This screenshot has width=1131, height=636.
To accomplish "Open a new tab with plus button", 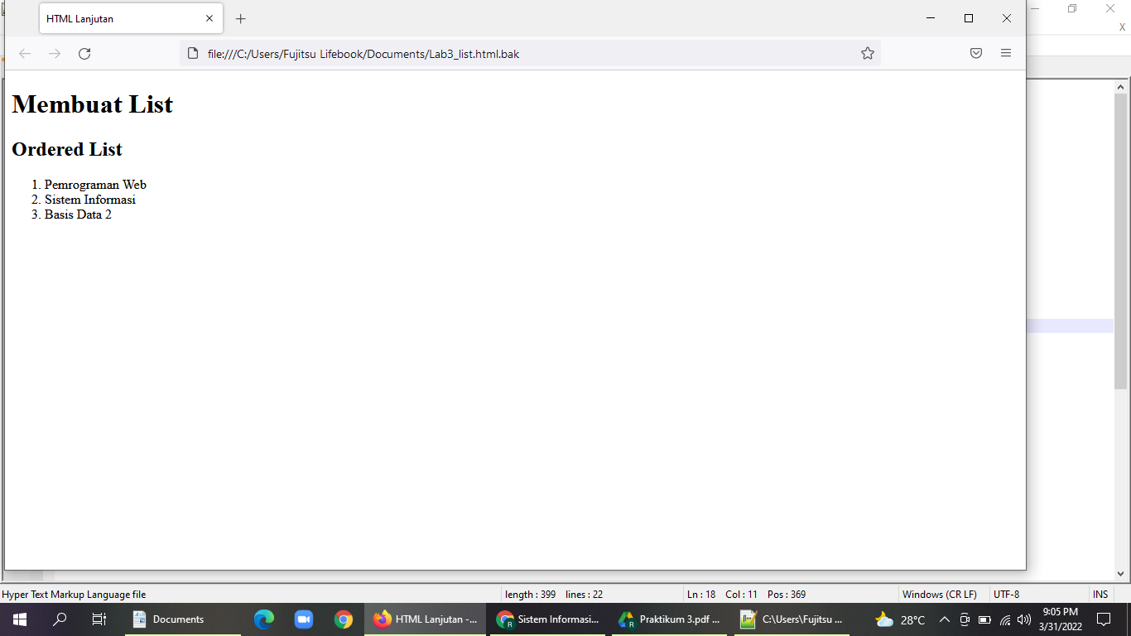I will (x=241, y=18).
